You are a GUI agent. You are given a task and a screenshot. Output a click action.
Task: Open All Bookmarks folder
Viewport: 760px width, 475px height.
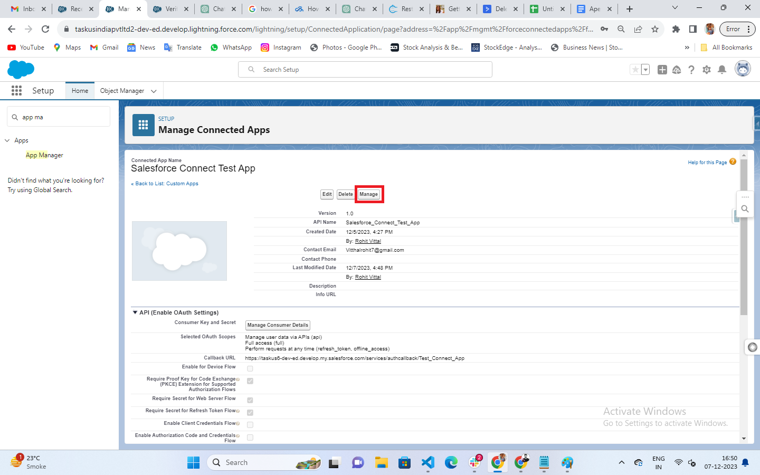pyautogui.click(x=726, y=47)
